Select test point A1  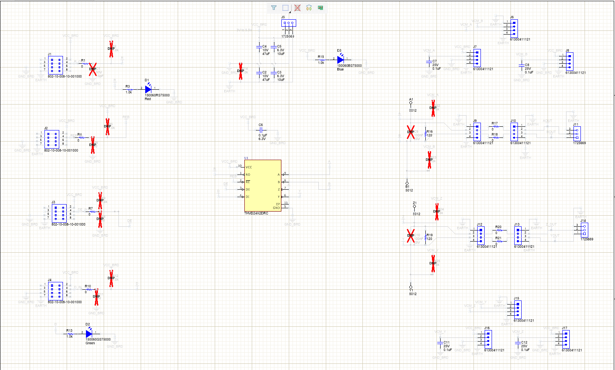click(411, 103)
